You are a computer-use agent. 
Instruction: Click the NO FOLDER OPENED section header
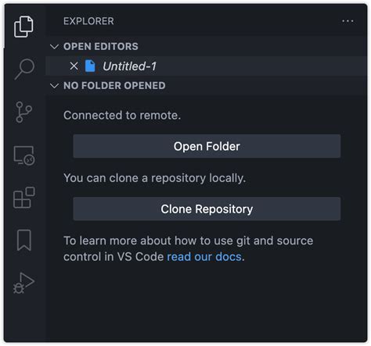[x=206, y=86]
